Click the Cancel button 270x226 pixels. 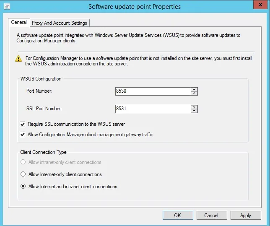click(x=211, y=216)
